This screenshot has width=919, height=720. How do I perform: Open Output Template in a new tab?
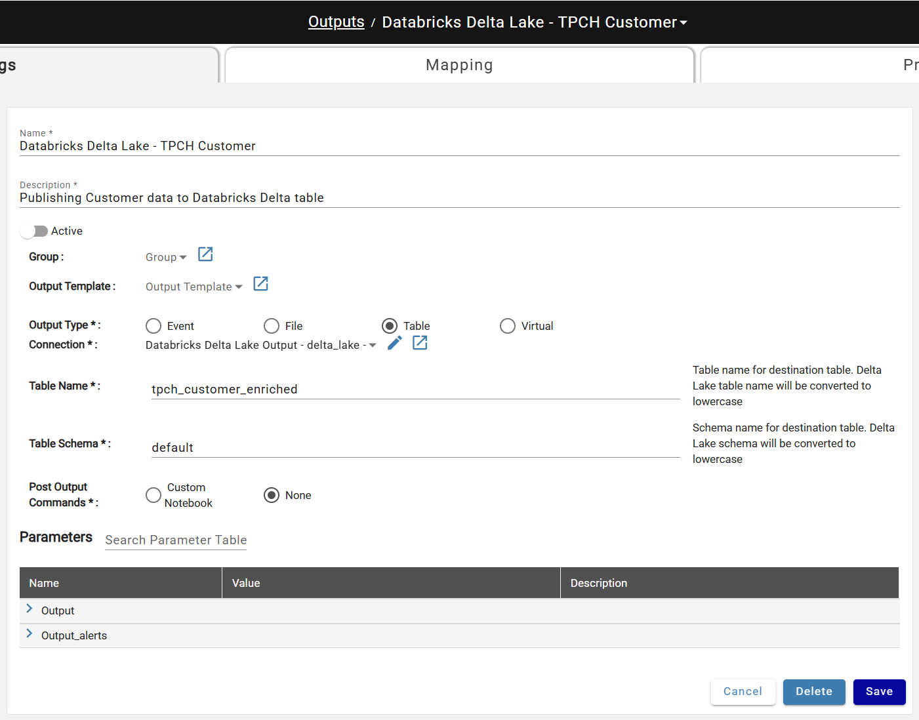click(260, 283)
